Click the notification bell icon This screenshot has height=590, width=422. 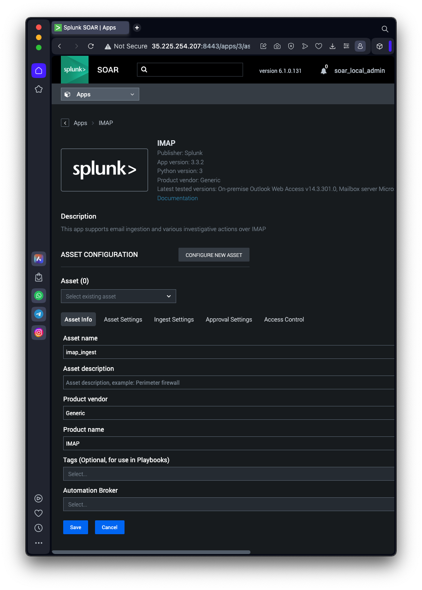pyautogui.click(x=323, y=71)
